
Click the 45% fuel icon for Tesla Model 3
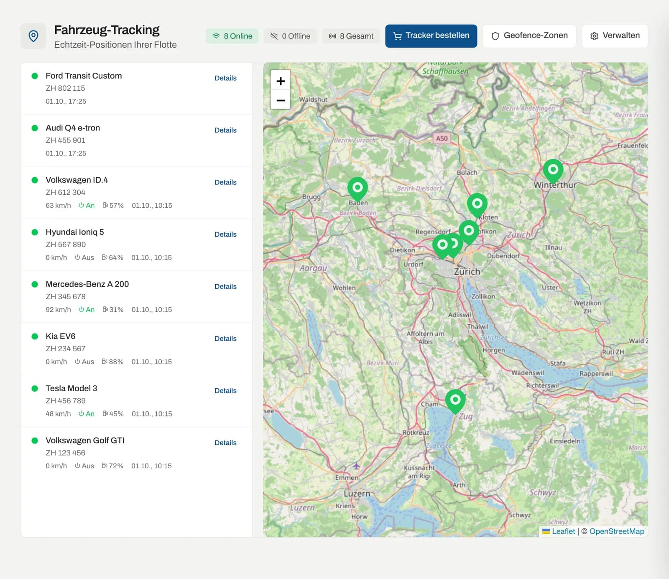click(105, 414)
